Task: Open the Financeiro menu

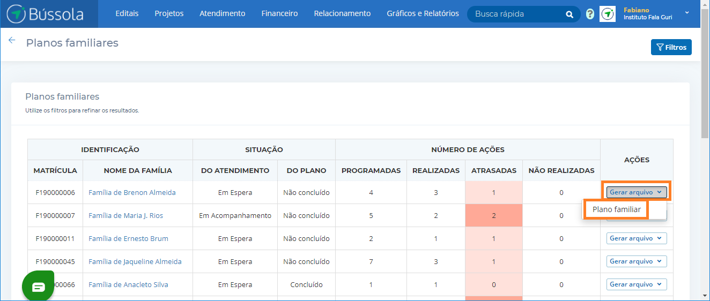Action: click(280, 13)
